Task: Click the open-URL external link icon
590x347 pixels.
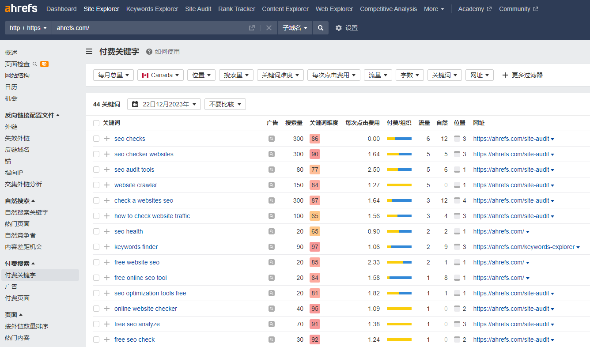Action: coord(252,28)
